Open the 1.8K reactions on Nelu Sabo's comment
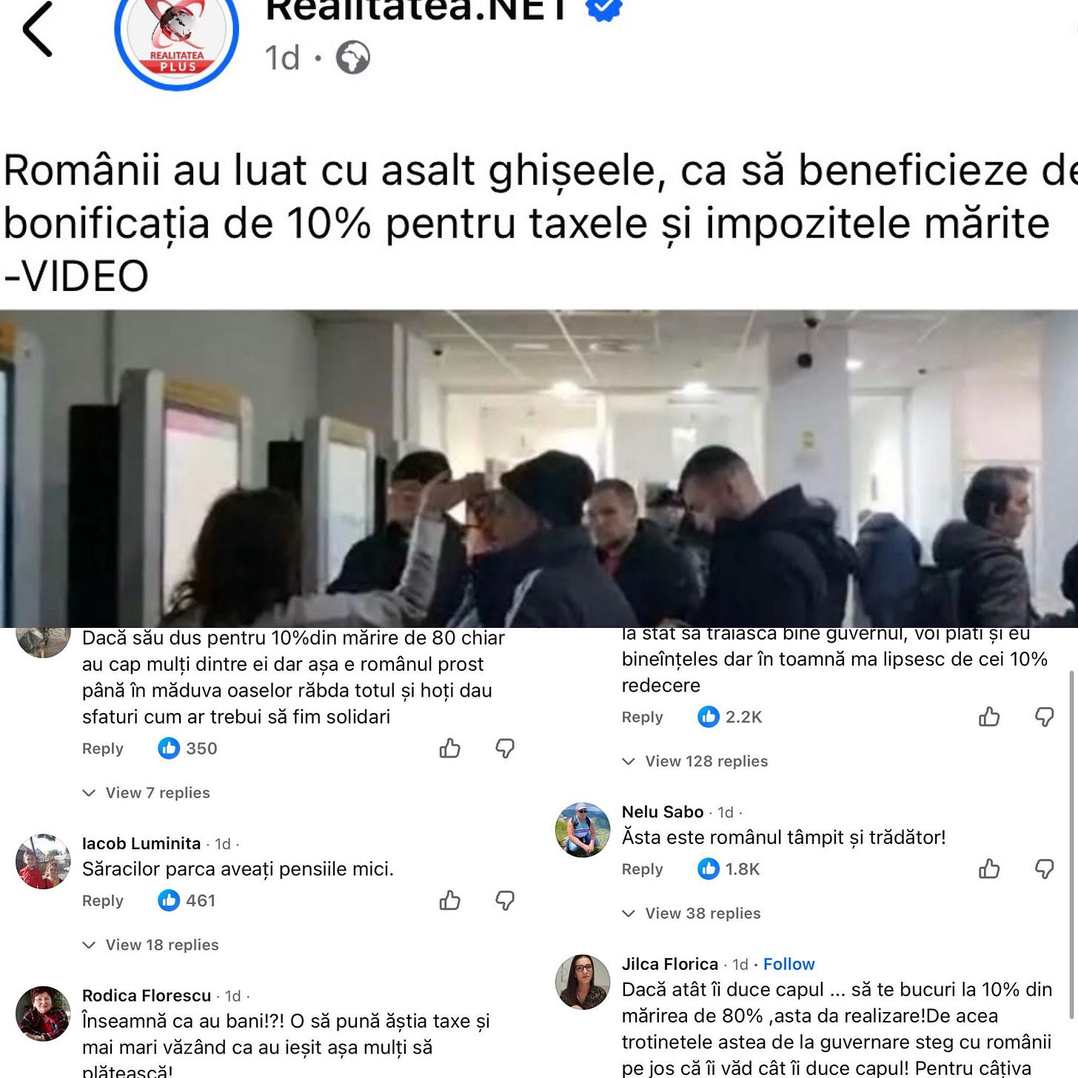 point(729,868)
